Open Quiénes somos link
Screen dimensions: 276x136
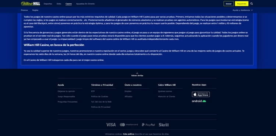point(165,92)
